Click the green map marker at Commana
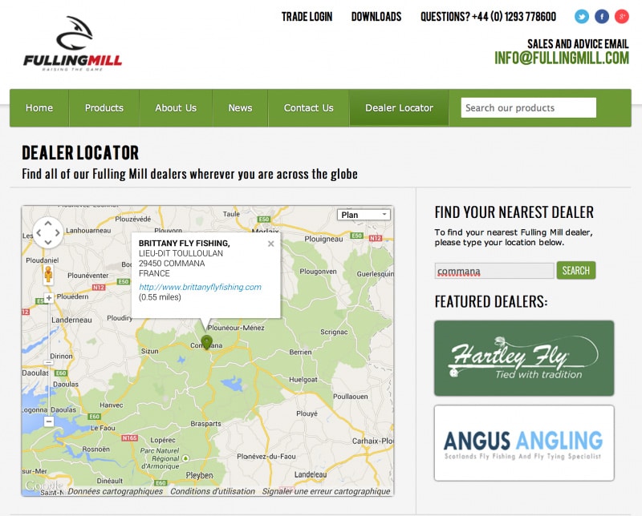This screenshot has width=642, height=516. click(x=207, y=342)
